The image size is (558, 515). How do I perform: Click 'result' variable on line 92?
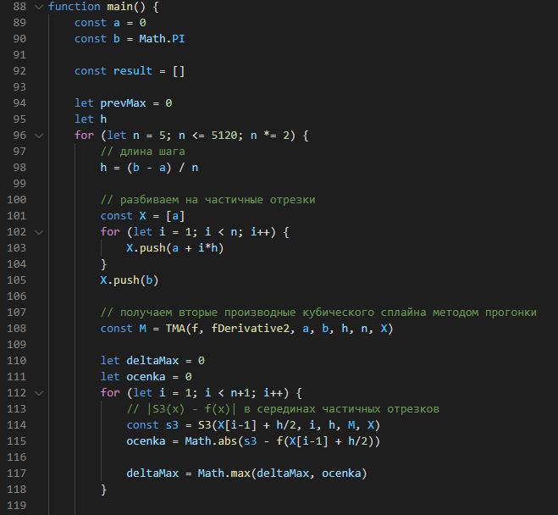(133, 71)
